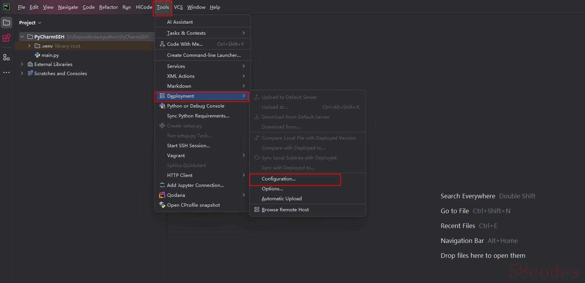585x283 pixels.
Task: Open the View menu
Action: (x=48, y=7)
